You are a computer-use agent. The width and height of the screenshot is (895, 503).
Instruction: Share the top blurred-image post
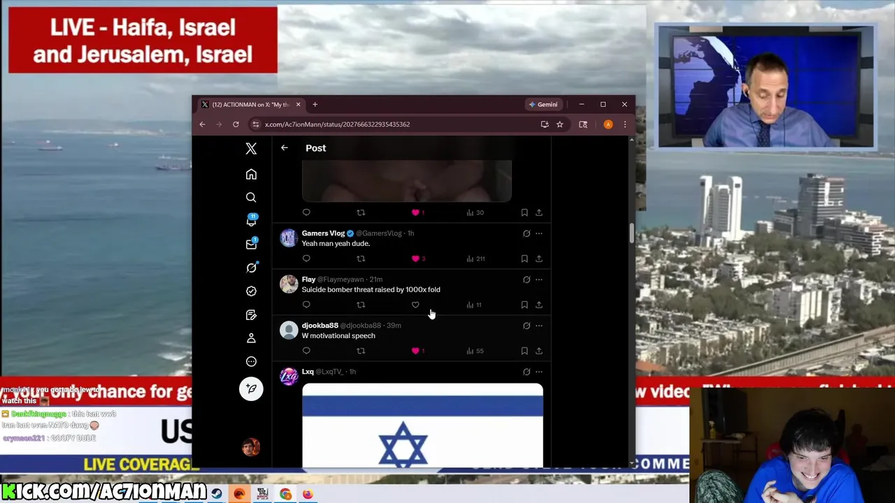pos(539,212)
